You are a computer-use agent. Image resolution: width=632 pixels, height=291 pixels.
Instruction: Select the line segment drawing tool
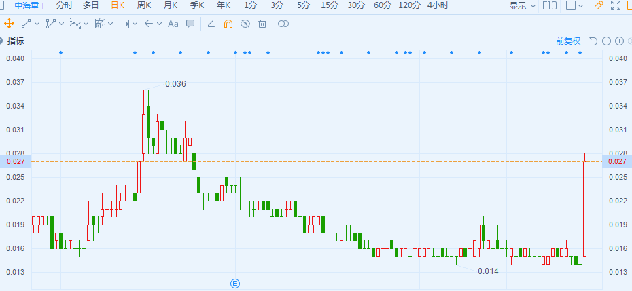[27, 24]
